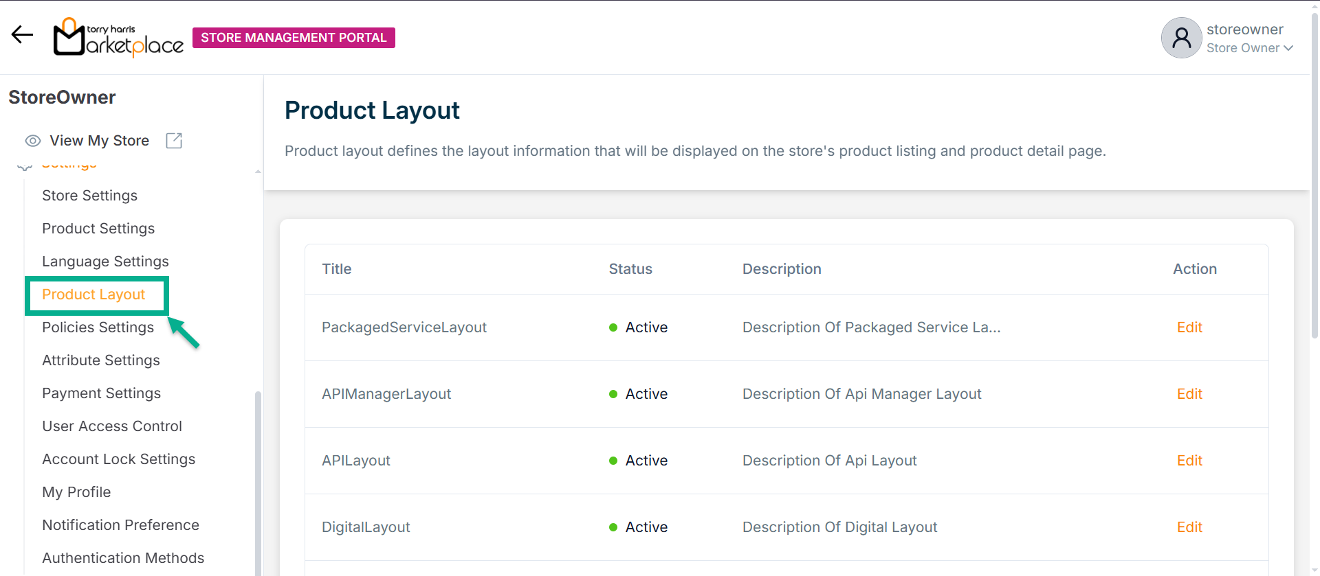Open User Access Control

[112, 426]
